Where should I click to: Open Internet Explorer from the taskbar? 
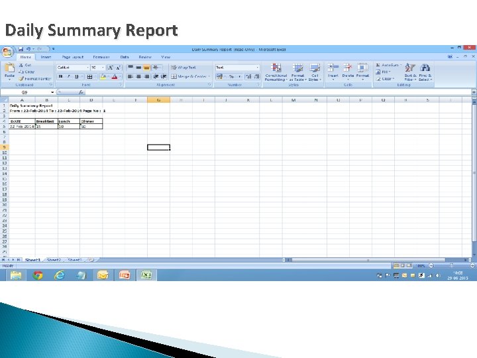point(60,275)
